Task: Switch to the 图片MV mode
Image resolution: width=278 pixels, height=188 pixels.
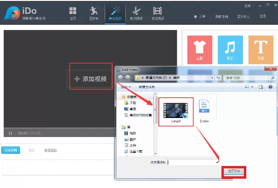Action: coord(94,13)
